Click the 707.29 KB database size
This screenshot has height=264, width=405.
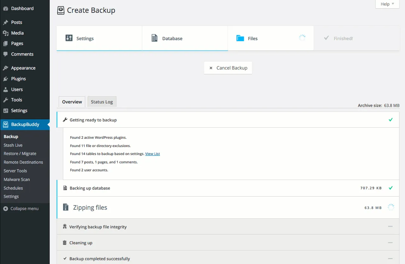371,188
